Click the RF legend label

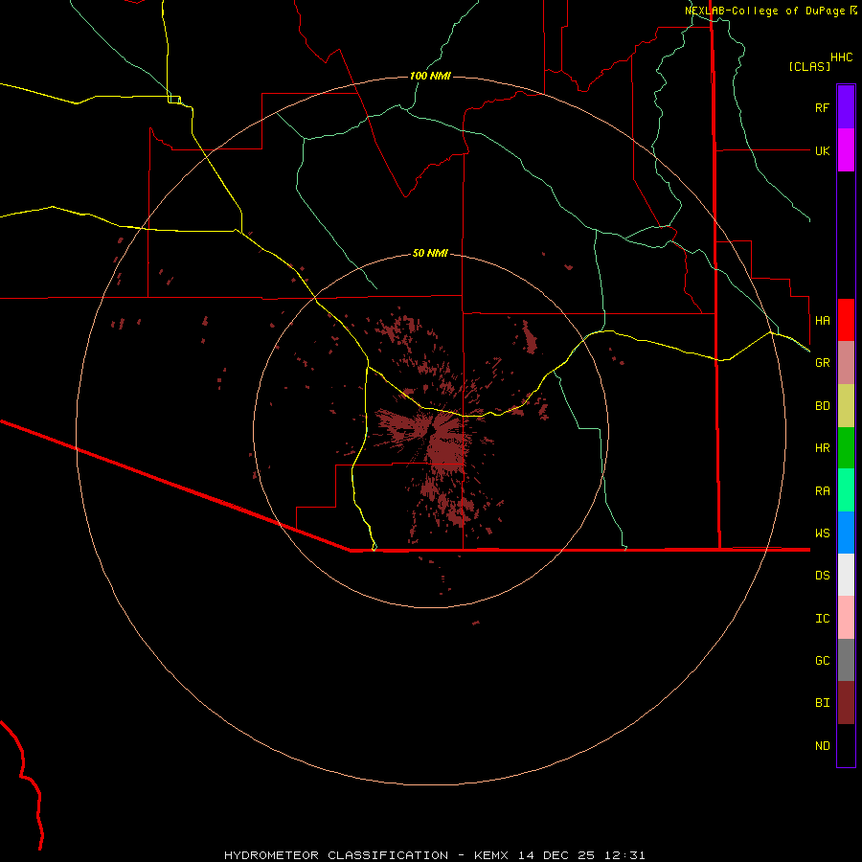(822, 107)
